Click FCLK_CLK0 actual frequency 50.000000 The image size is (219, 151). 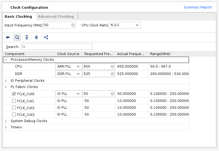tap(127, 94)
